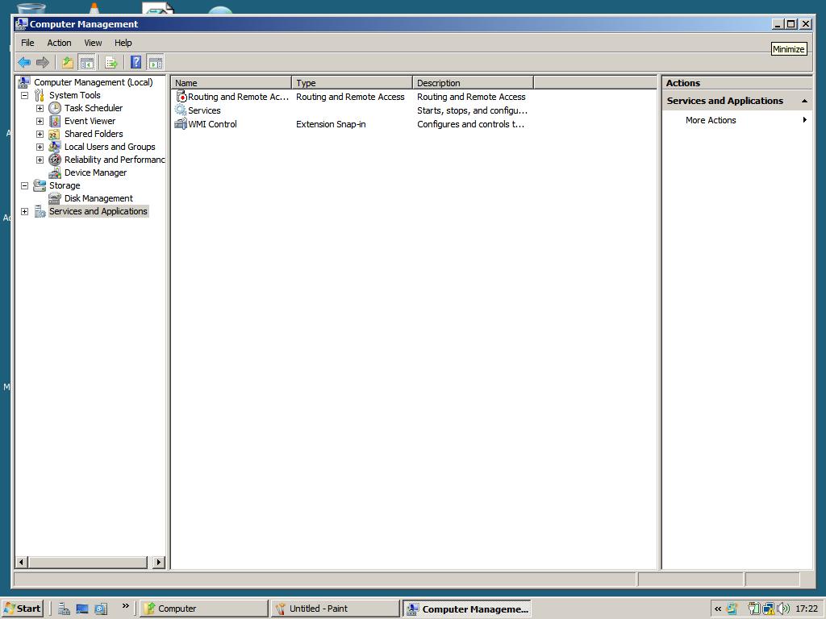
Task: Select Disk Management in the tree
Action: tap(98, 198)
